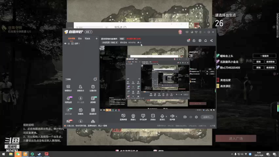Share the live room with share icon

(211, 40)
